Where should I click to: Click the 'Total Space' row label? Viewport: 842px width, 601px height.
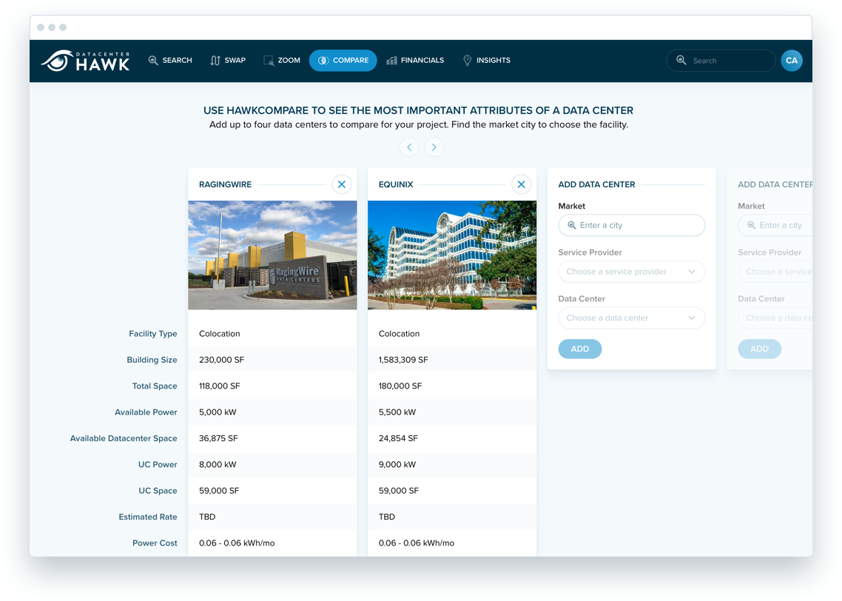[155, 386]
